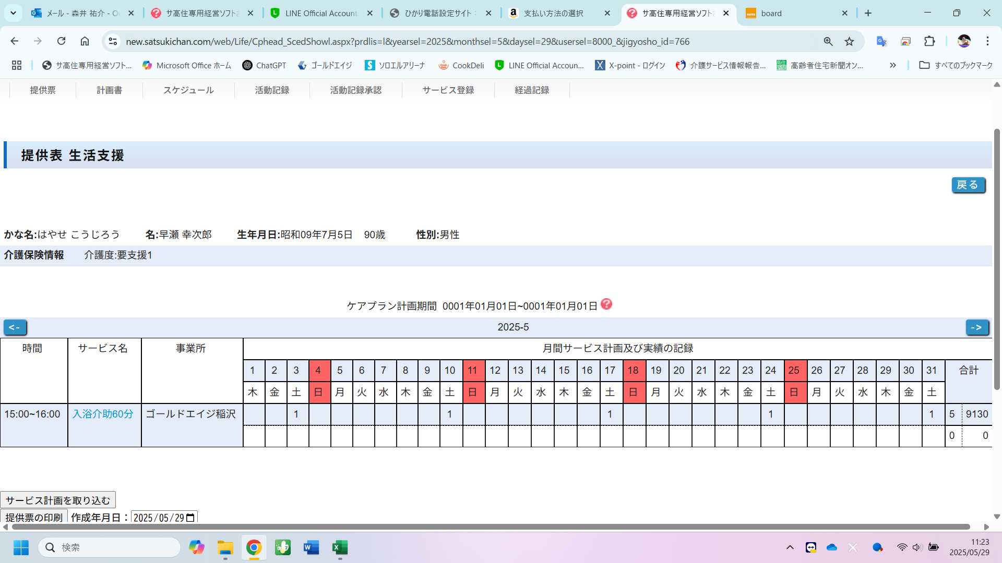1002x563 pixels.
Task: Click the 戻る button
Action: (968, 185)
